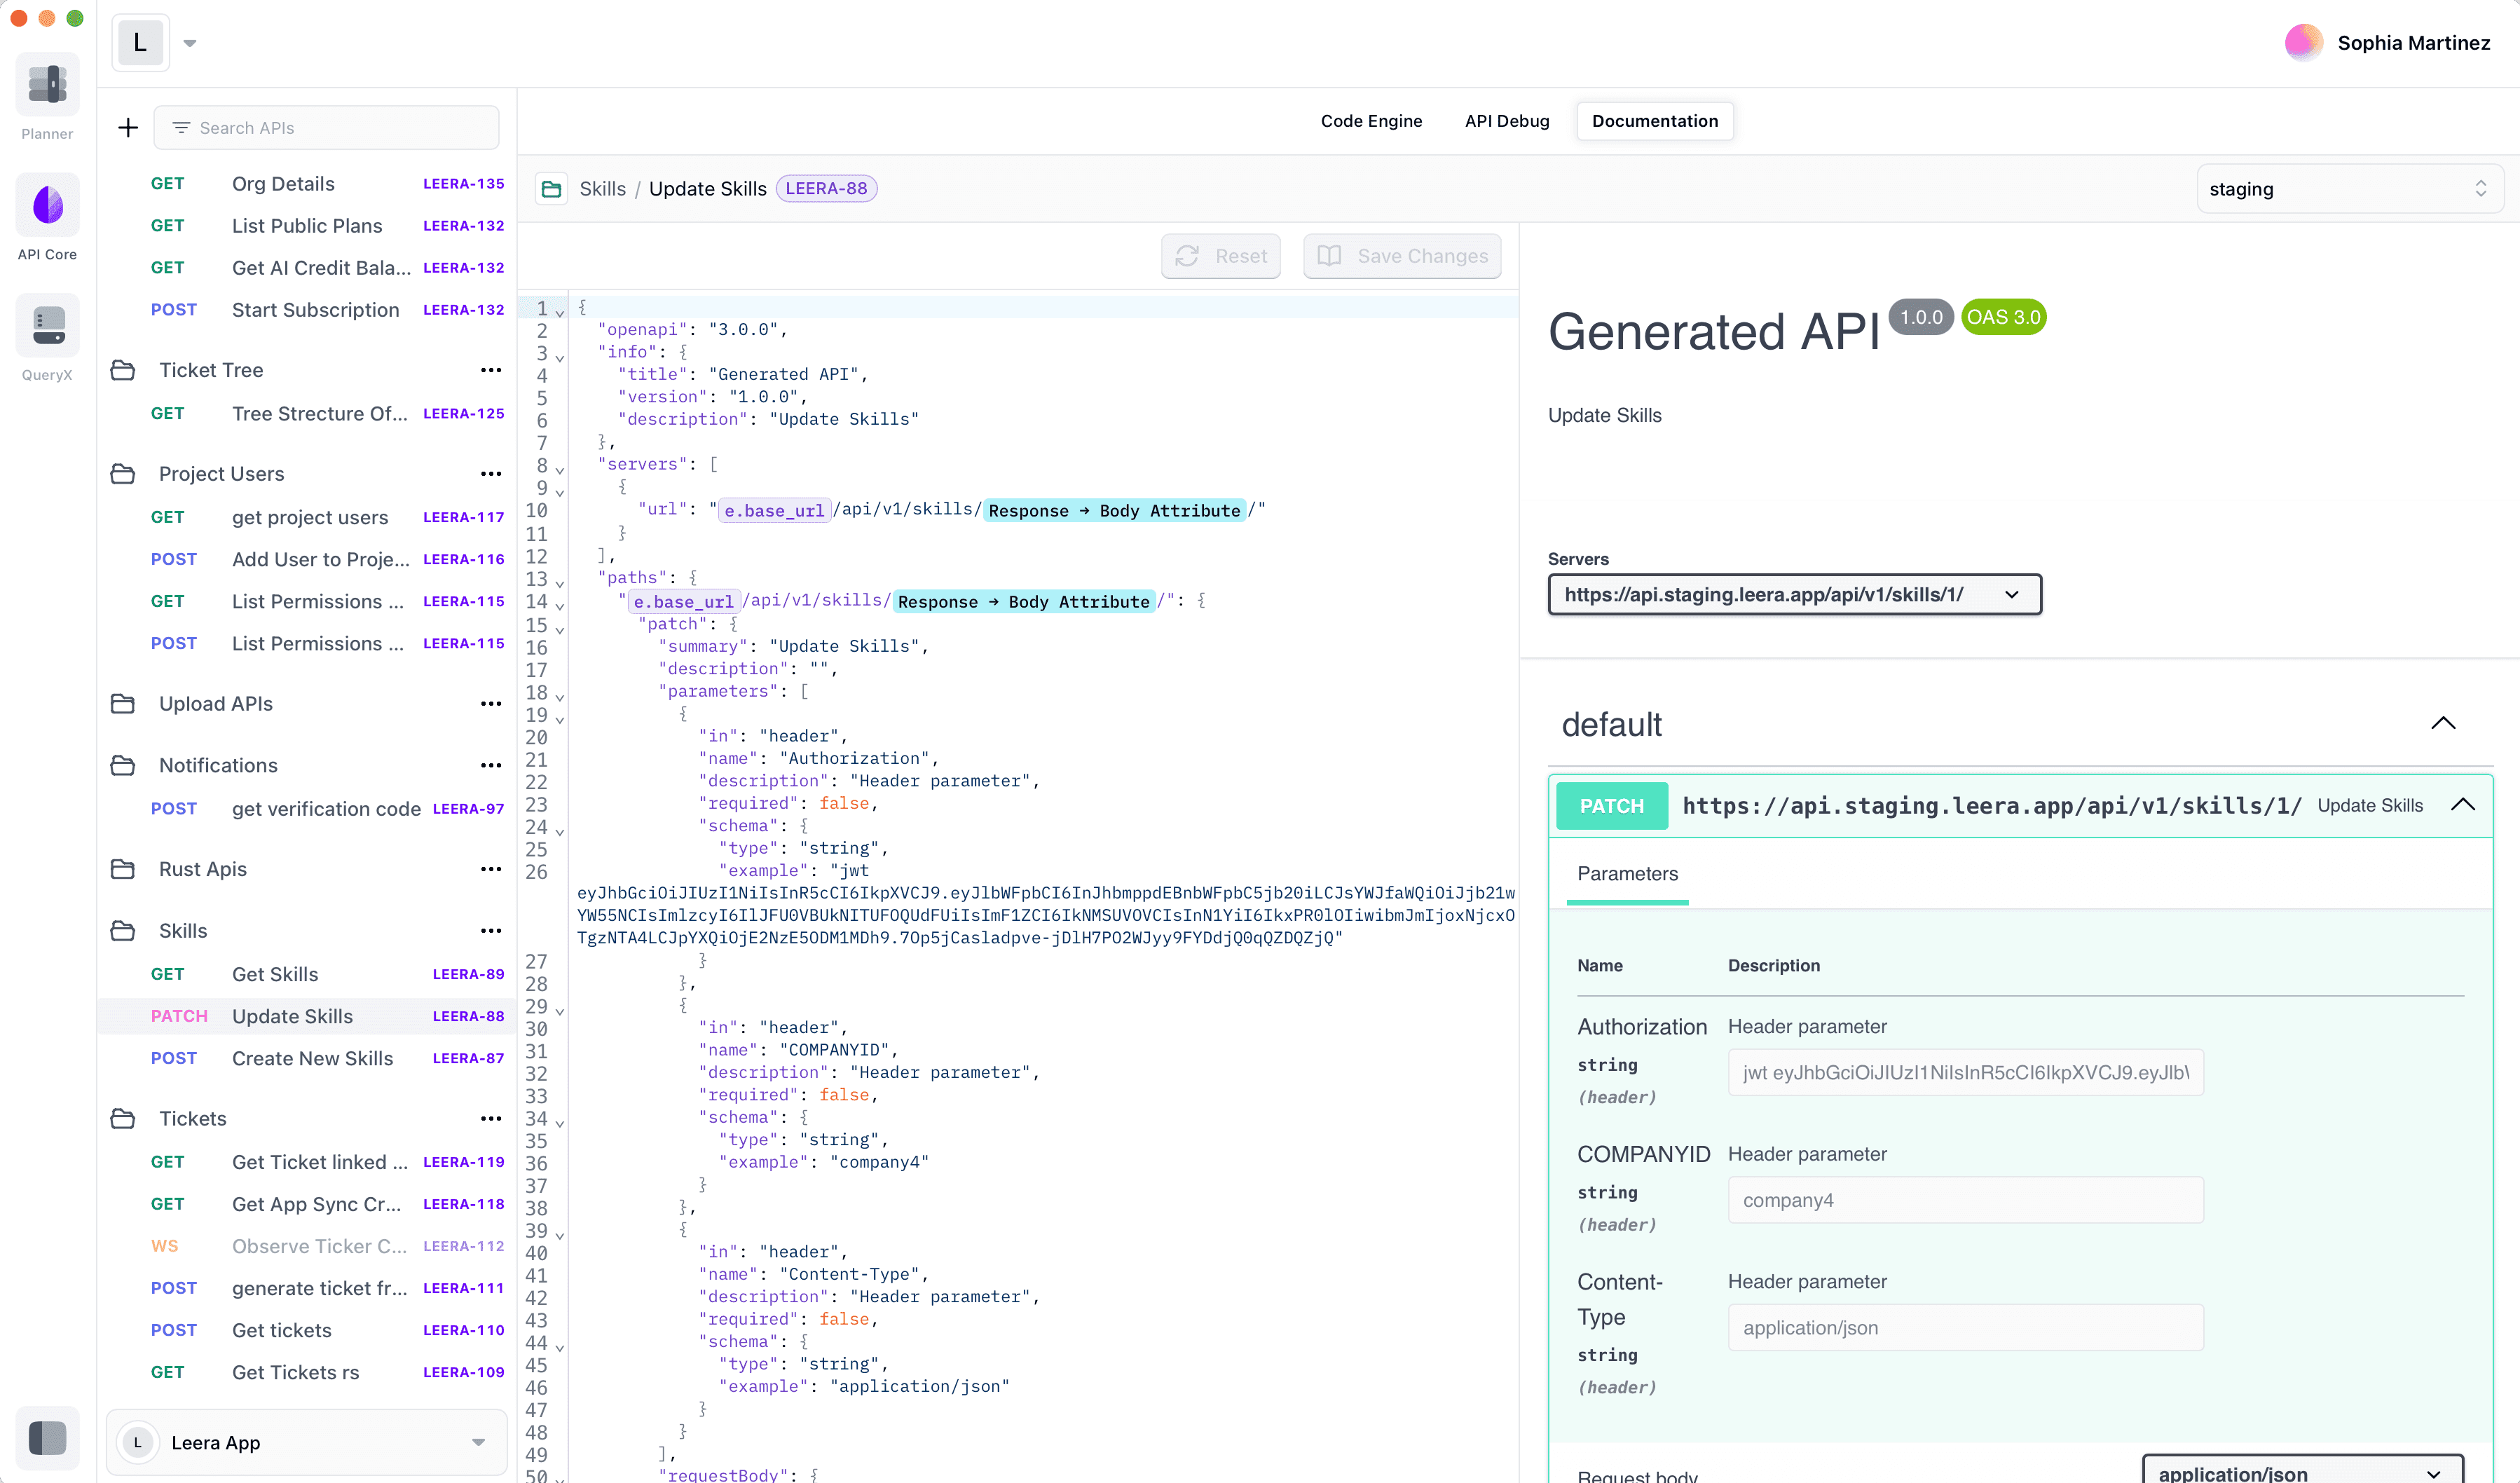Open GET List Public Plans API
Viewport: 2520px width, 1483px height.
[308, 226]
